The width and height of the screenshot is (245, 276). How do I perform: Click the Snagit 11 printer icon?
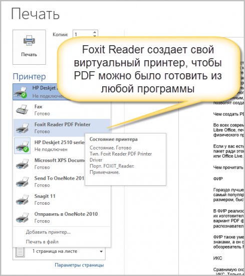coord(22,200)
